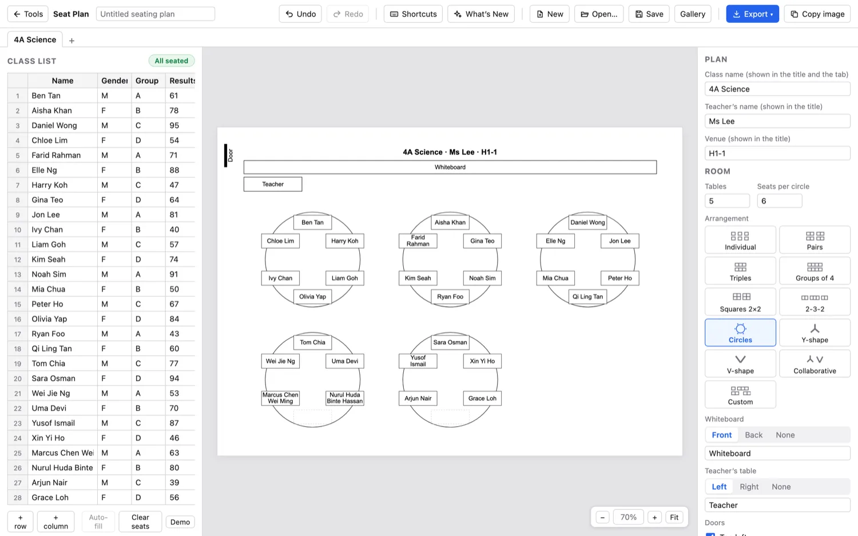Viewport: 858px width, 536px height.
Task: Click the Redo button
Action: click(348, 14)
